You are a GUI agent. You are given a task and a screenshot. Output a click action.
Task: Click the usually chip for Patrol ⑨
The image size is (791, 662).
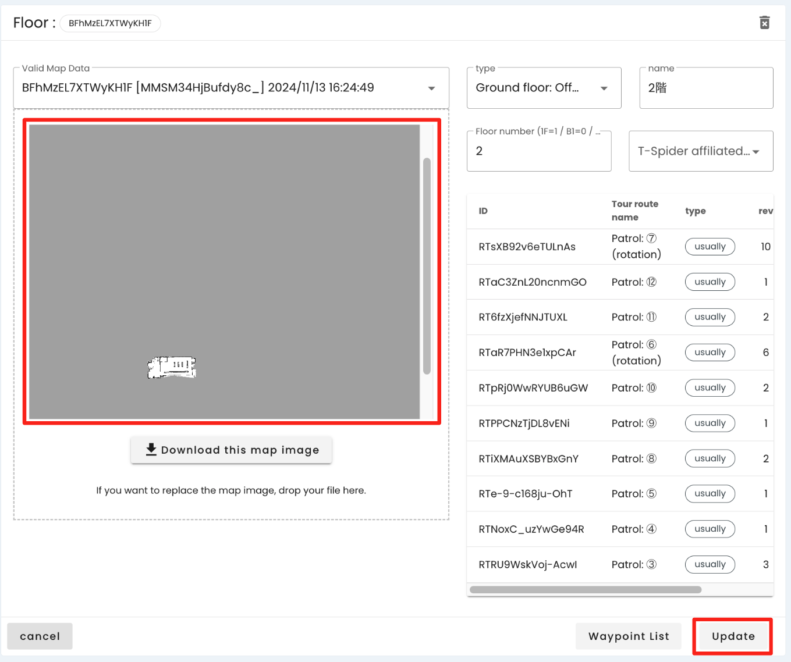(710, 423)
